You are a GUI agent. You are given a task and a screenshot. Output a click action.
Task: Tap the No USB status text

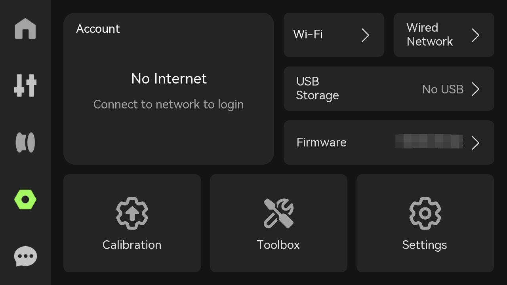443,89
